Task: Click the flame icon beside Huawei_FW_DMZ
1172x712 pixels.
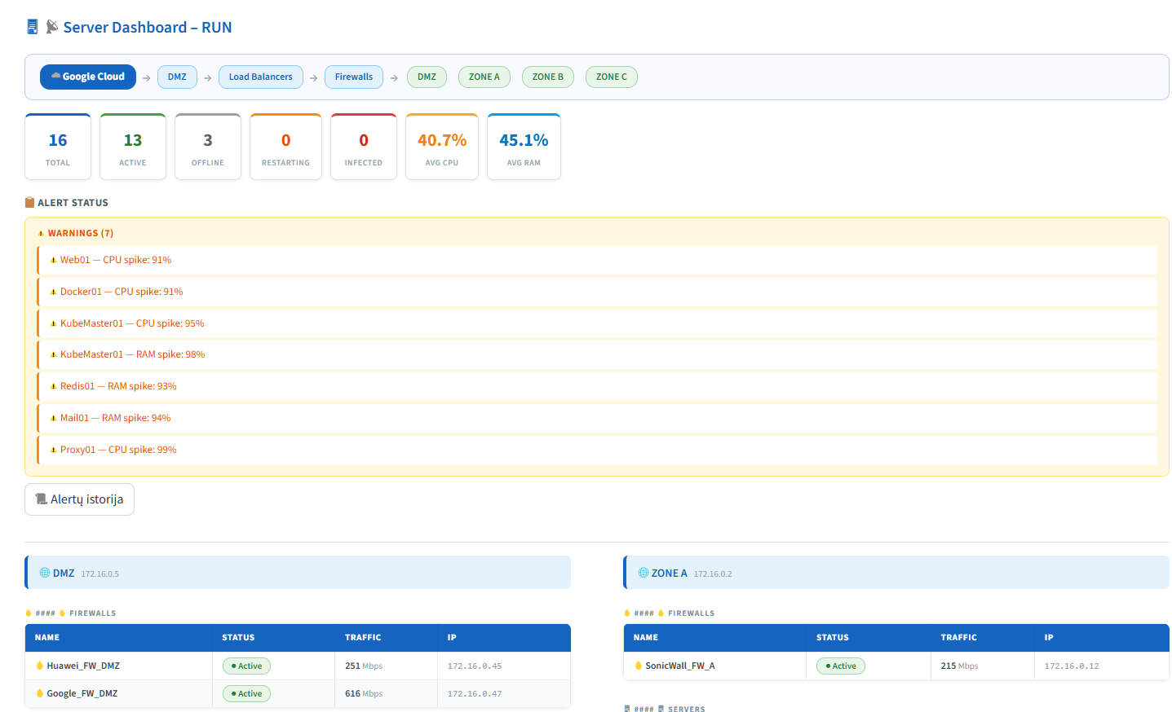Action: tap(40, 666)
